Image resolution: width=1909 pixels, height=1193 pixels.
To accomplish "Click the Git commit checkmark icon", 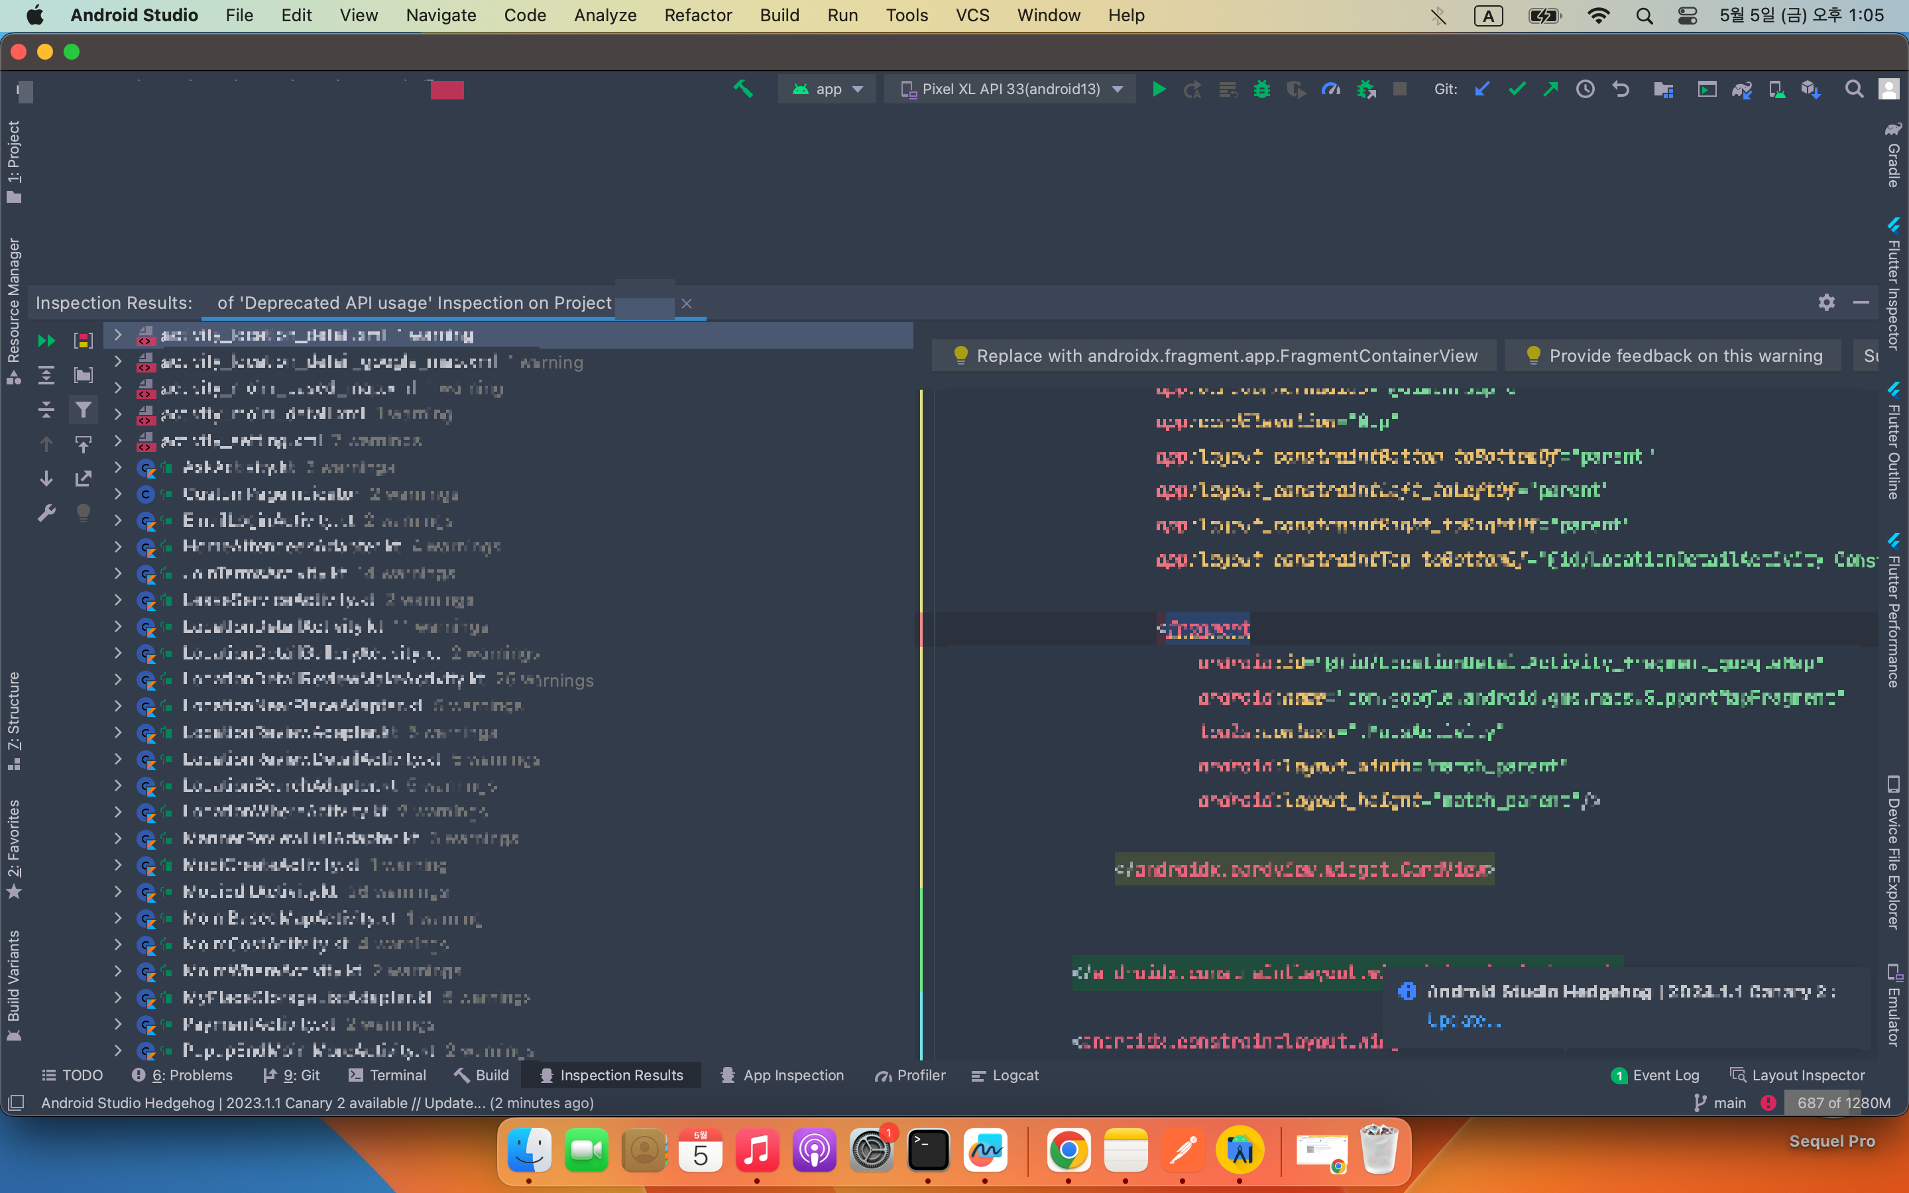I will (x=1516, y=89).
